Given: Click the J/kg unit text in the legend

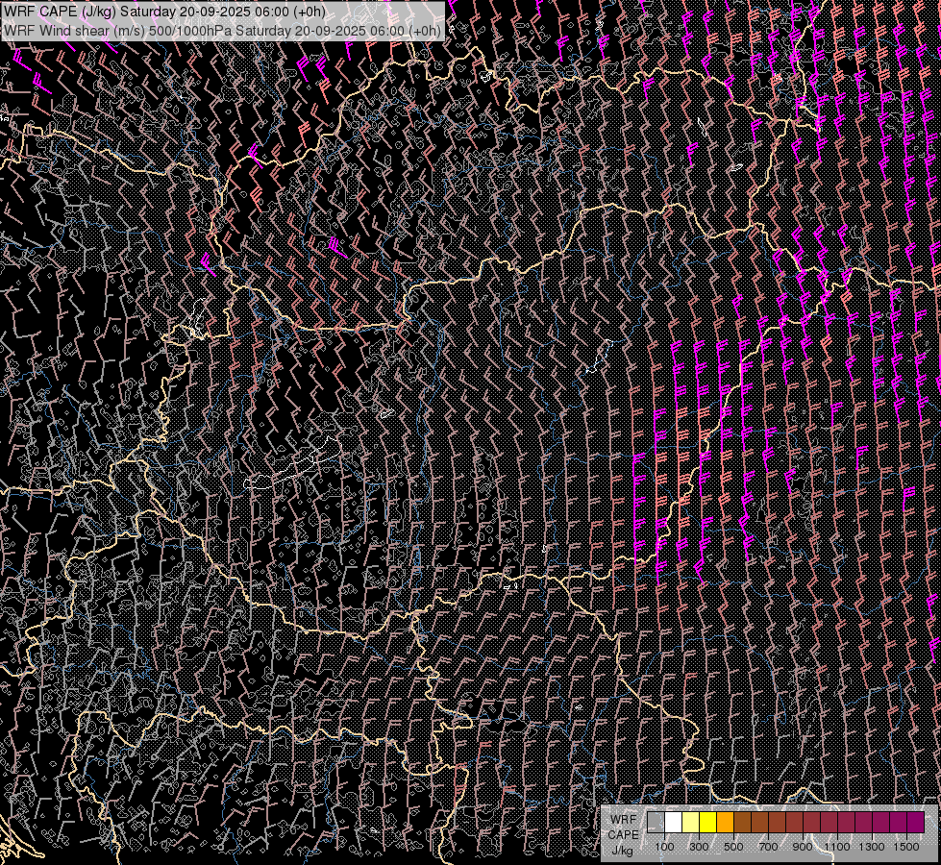Looking at the screenshot, I should pyautogui.click(x=622, y=850).
